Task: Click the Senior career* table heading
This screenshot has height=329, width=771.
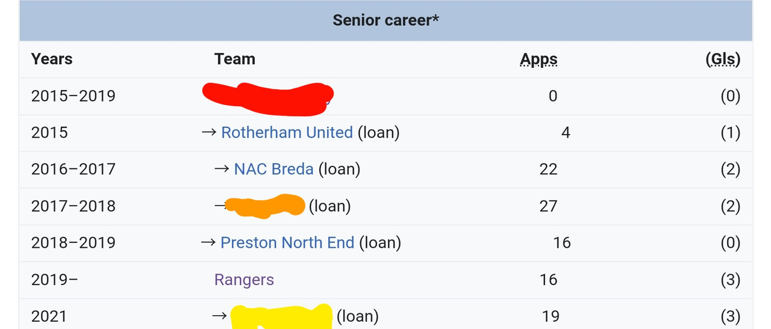Action: coord(385,20)
